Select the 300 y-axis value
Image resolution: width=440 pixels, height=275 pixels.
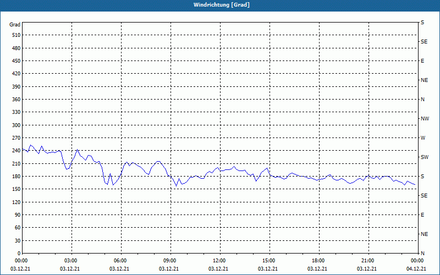coord(16,125)
